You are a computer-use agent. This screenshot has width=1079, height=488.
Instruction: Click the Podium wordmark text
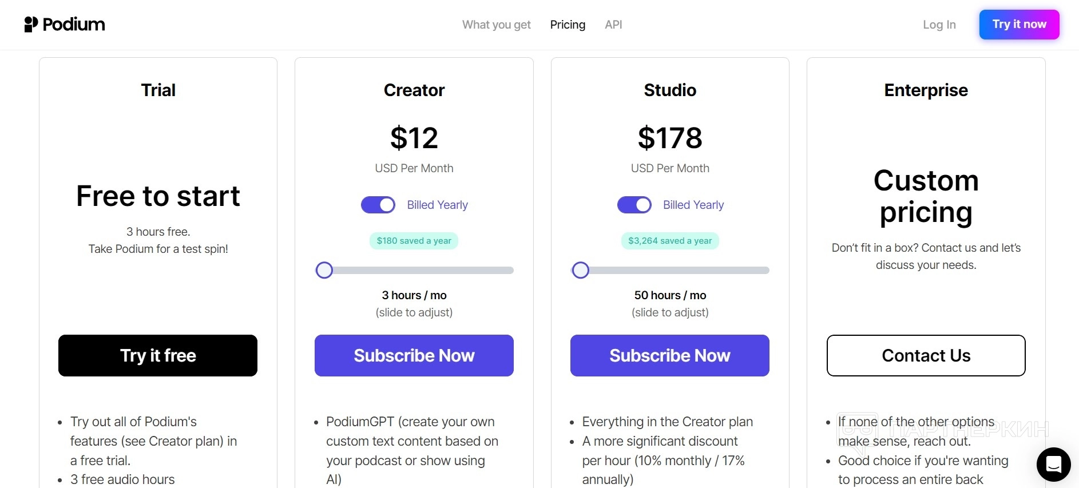(x=74, y=25)
